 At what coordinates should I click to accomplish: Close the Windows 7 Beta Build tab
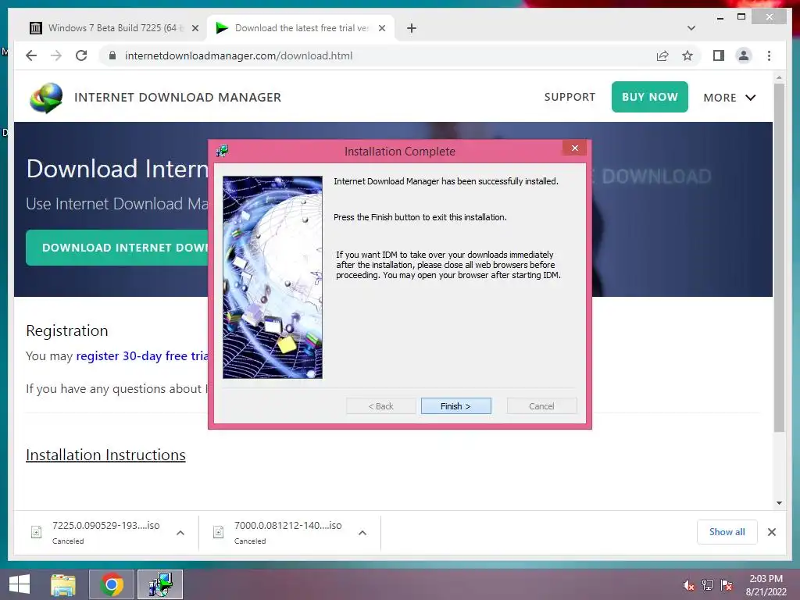point(195,28)
